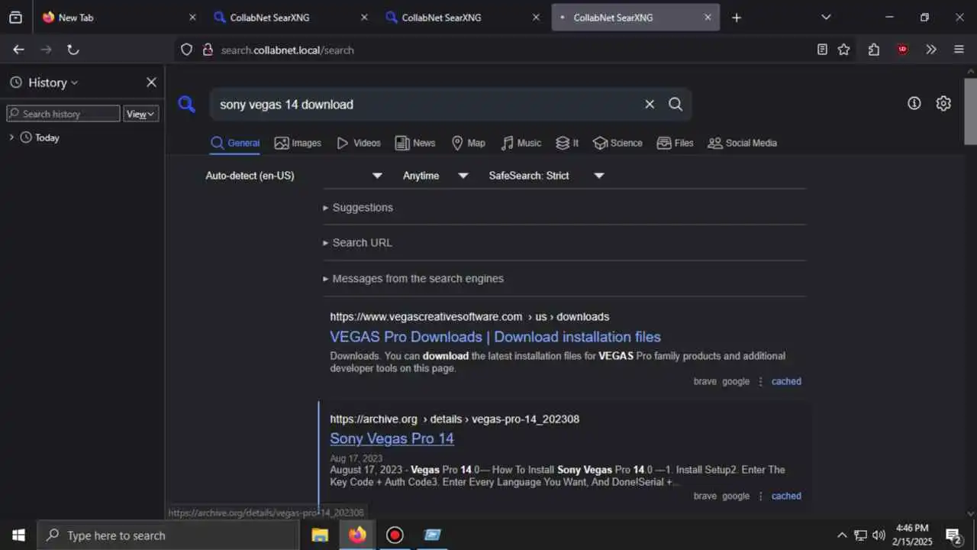This screenshot has width=977, height=550.
Task: Click the Firefox taskbar icon
Action: tap(357, 535)
